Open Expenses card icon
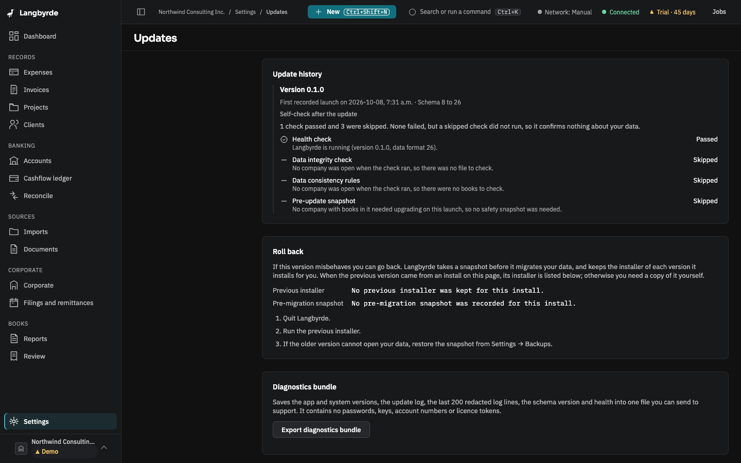The height and width of the screenshot is (463, 741). click(x=14, y=72)
